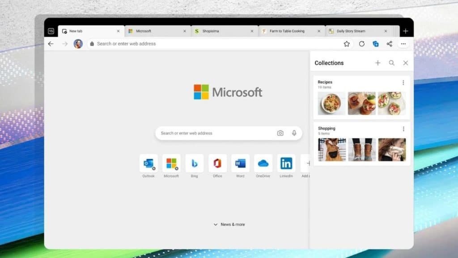Start a voice search with the microphone icon
458x258 pixels.
coord(294,133)
